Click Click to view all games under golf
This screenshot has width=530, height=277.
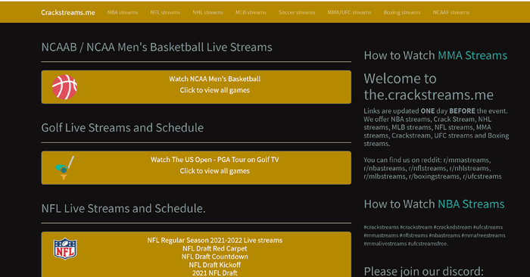click(214, 171)
